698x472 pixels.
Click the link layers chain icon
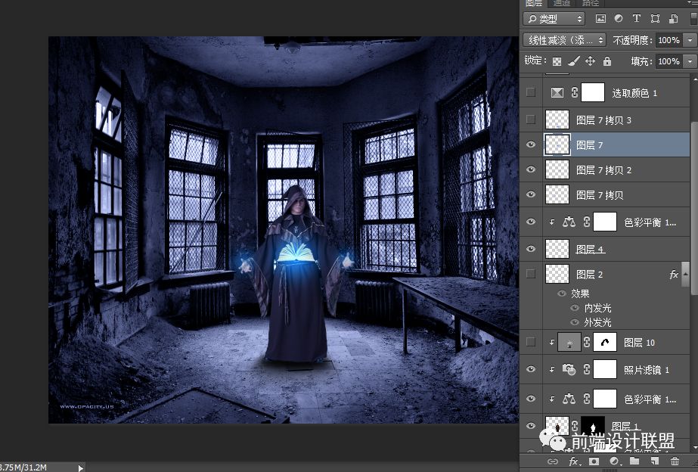coord(553,461)
